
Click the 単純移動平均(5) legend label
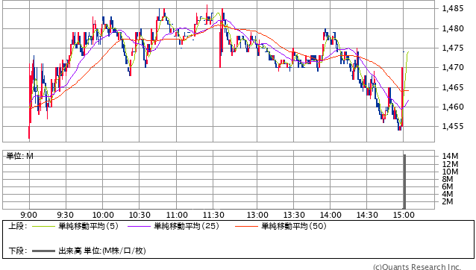pos(88,226)
